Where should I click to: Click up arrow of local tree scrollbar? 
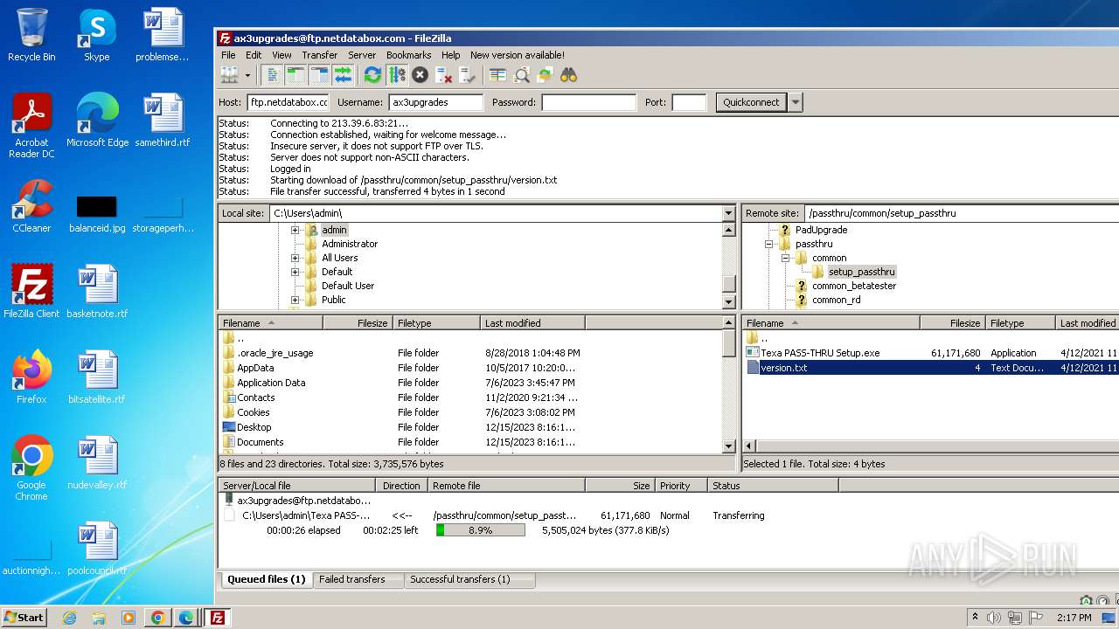point(728,230)
